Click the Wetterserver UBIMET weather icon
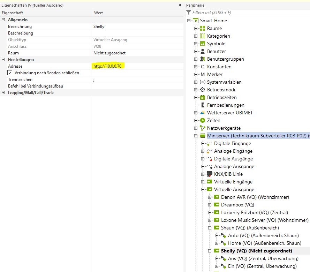 click(x=203, y=113)
